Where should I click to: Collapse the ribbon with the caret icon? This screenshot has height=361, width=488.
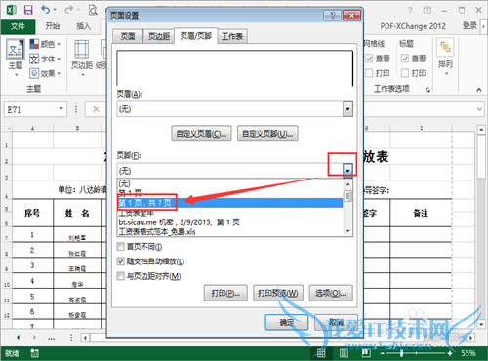coord(479,90)
